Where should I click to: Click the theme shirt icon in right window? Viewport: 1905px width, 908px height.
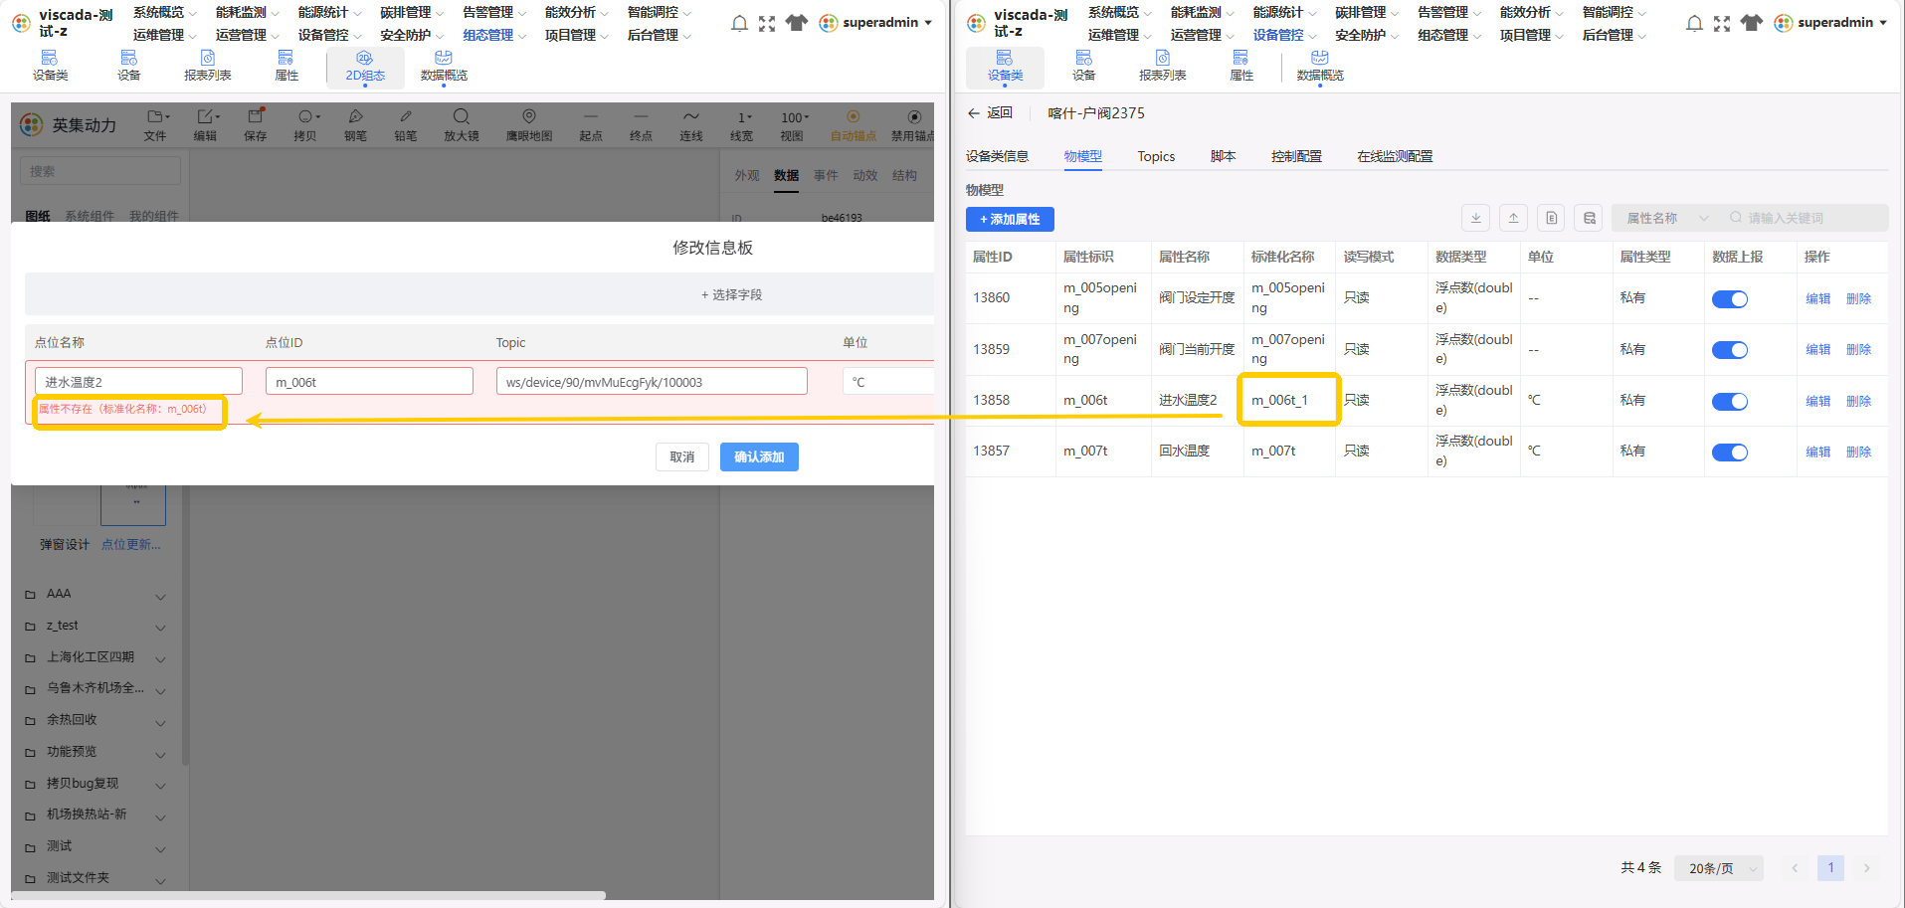[1751, 23]
